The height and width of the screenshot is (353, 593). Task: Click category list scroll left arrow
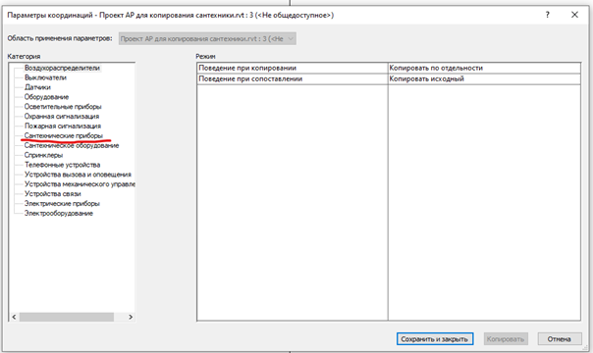tap(14, 317)
